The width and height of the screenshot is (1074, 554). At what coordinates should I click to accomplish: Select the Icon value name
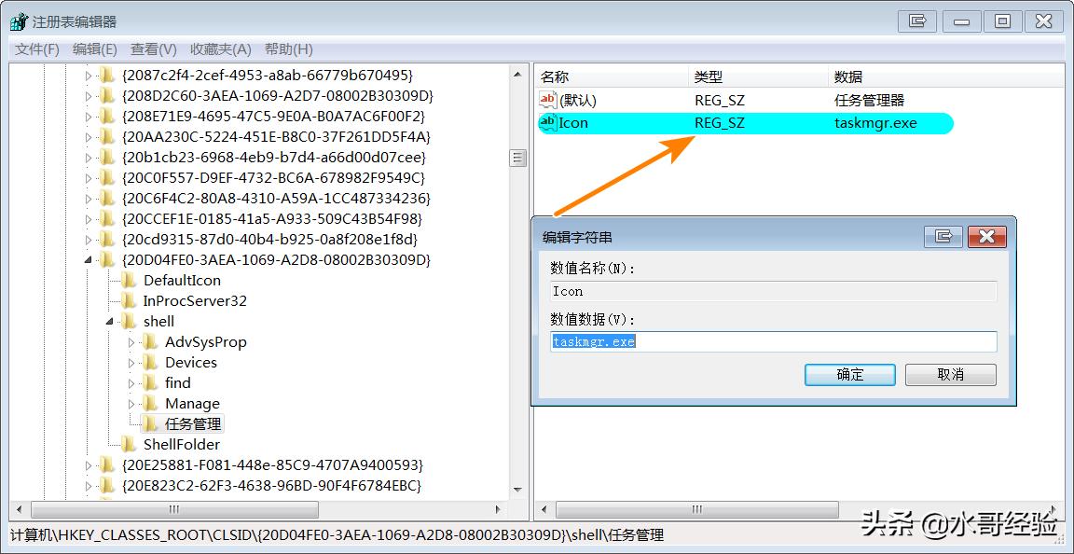(x=573, y=123)
